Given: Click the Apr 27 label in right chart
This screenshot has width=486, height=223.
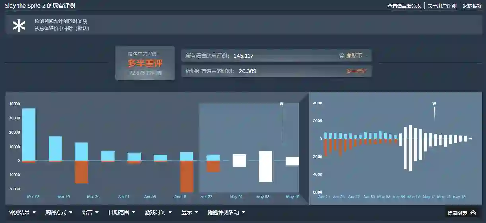Looking at the screenshot, I should pos(354,197).
